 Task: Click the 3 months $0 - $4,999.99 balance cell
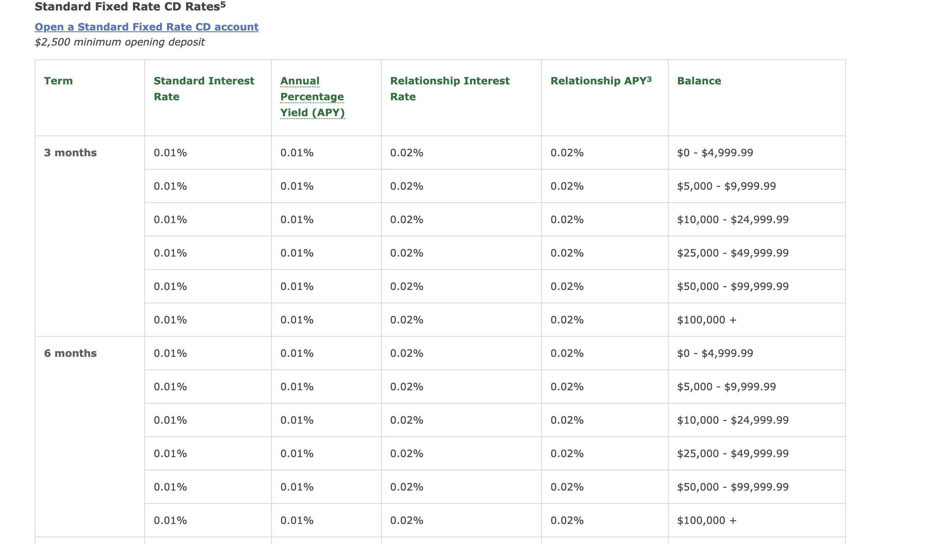click(x=715, y=153)
